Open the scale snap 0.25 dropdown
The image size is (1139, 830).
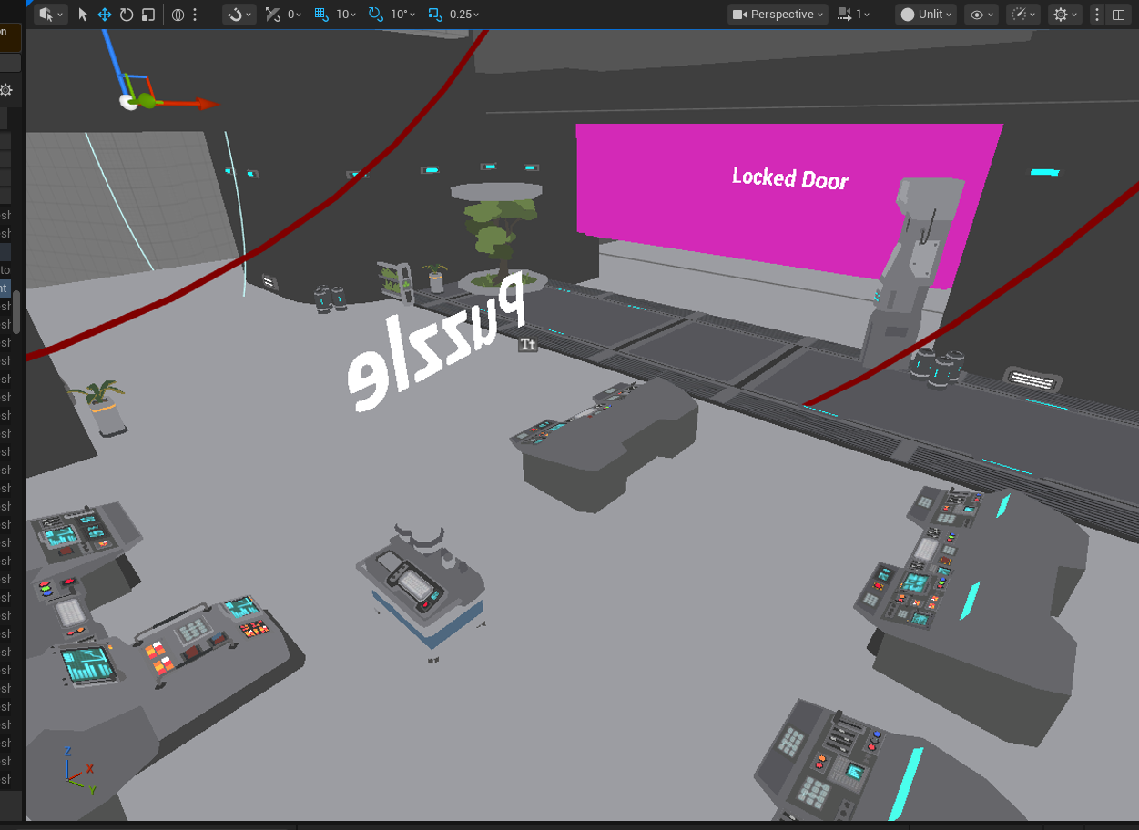tap(464, 15)
